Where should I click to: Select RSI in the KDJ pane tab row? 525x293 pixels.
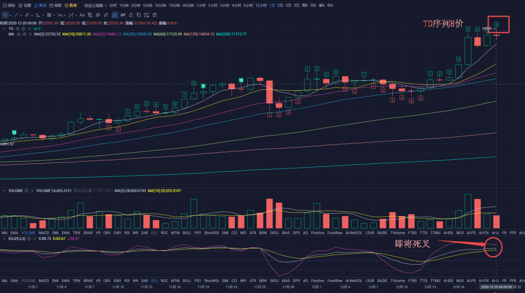[x=127, y=280]
